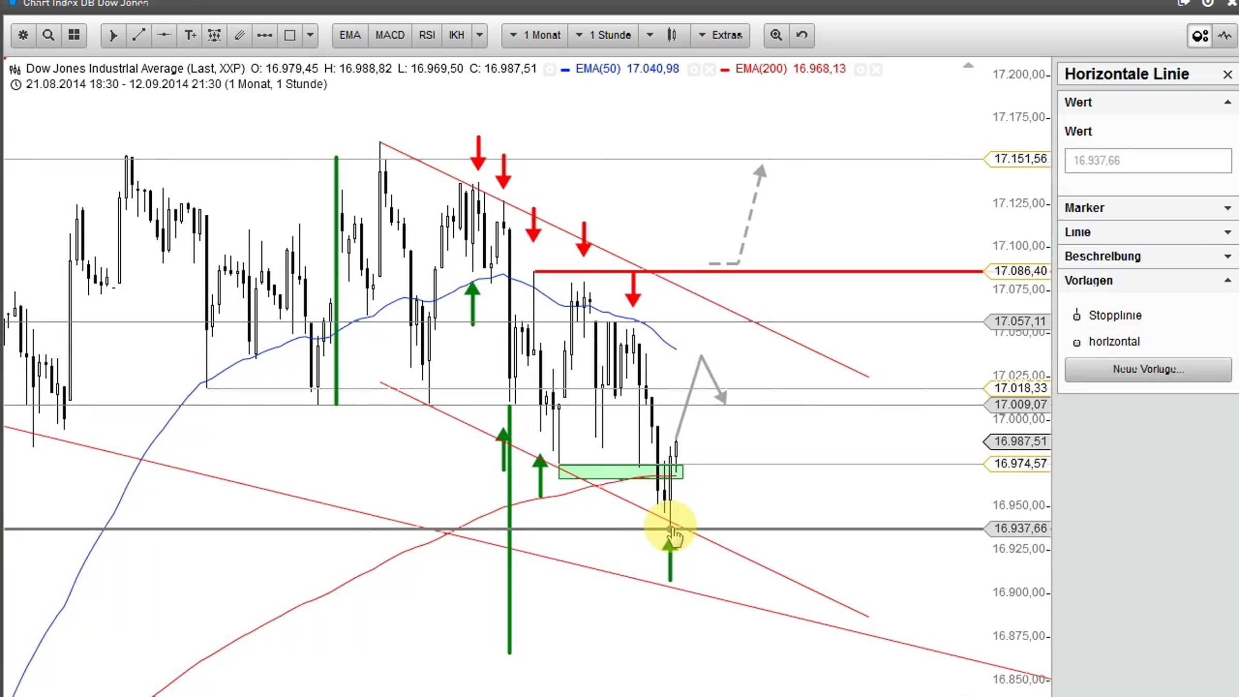
Task: Toggle the MACD indicator button
Action: pos(390,35)
